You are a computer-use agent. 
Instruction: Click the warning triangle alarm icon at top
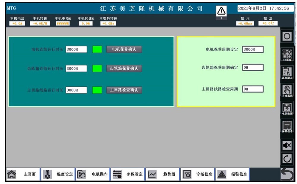(222, 11)
